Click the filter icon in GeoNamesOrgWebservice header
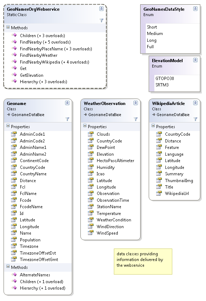206x301 pixels. coord(101,20)
